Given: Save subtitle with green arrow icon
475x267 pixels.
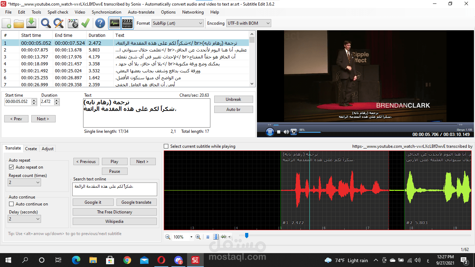Looking at the screenshot, I should point(31,23).
